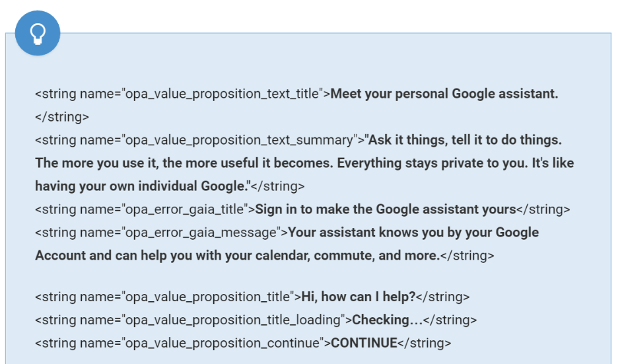Click "Sign in to make the Google assistant yours"

coord(385,209)
